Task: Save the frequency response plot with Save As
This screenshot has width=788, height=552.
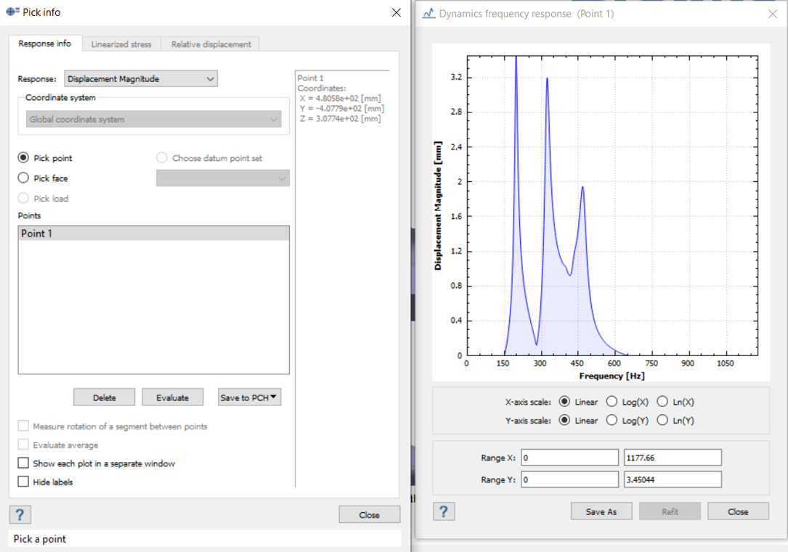Action: (x=601, y=511)
